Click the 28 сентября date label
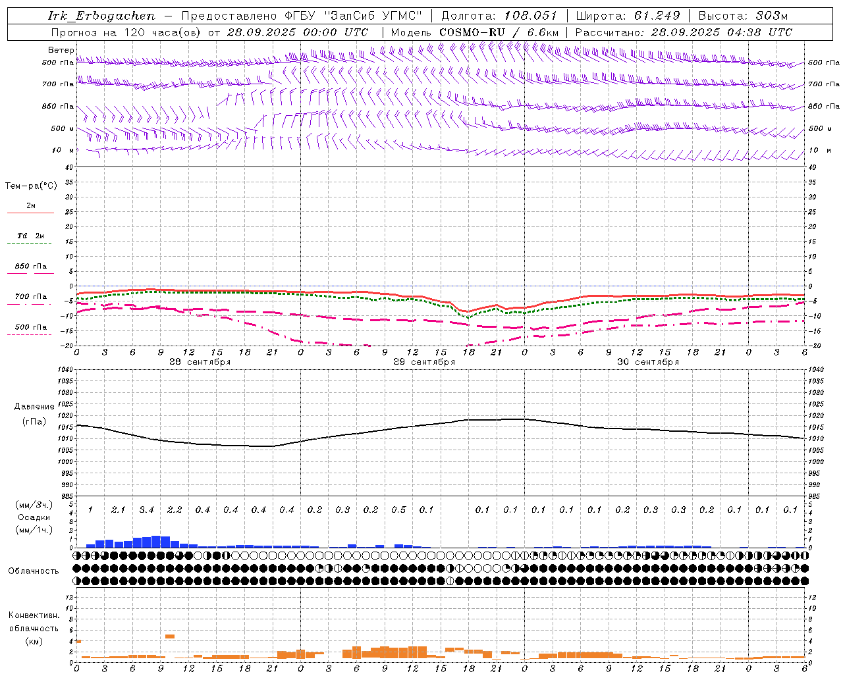This screenshot has height=674, width=843. 200,362
